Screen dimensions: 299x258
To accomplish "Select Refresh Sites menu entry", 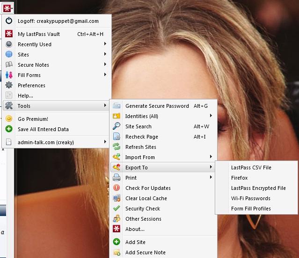I will (164, 147).
